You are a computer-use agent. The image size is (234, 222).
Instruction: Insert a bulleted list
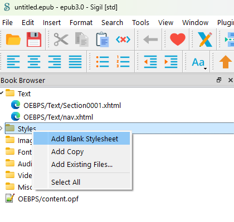[103, 62]
